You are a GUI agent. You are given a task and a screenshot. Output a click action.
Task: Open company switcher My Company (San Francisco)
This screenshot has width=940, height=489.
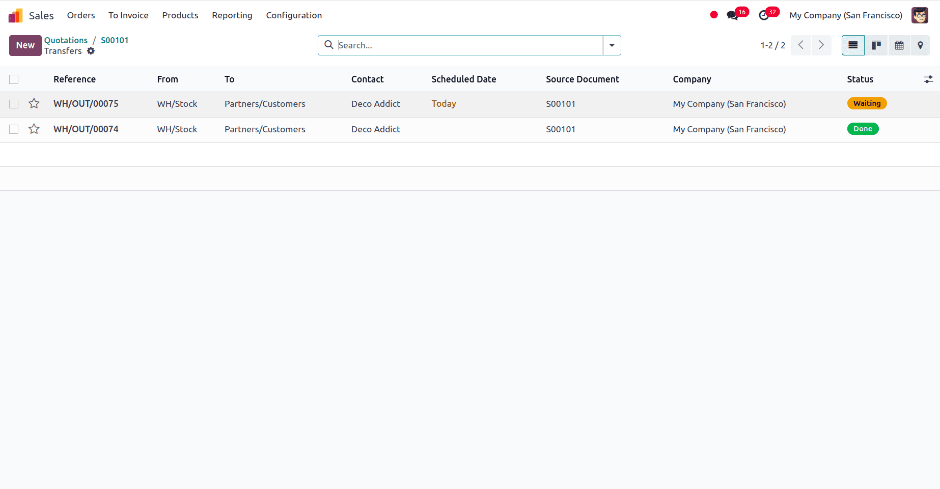846,15
